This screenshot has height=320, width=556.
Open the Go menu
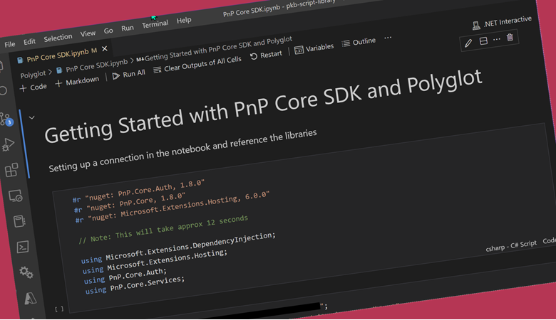(x=108, y=31)
